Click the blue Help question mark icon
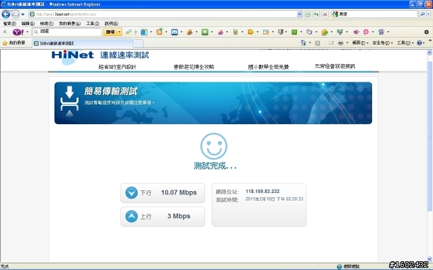 pos(419,43)
